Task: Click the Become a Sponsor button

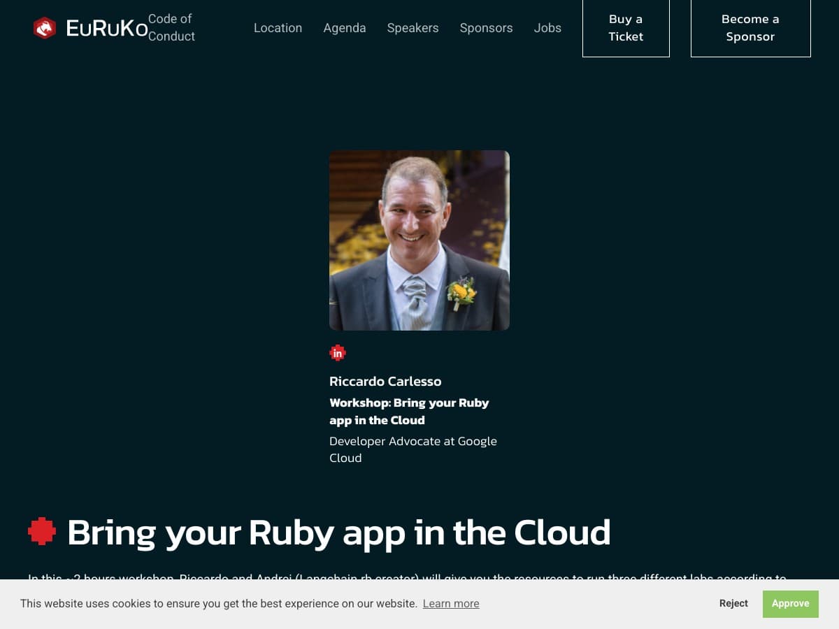Action: [750, 28]
